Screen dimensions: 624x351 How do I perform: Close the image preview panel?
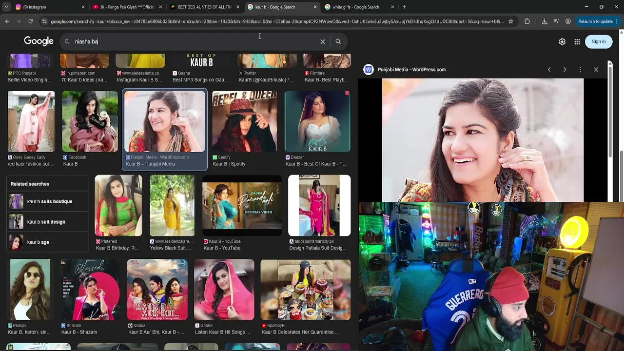(596, 70)
